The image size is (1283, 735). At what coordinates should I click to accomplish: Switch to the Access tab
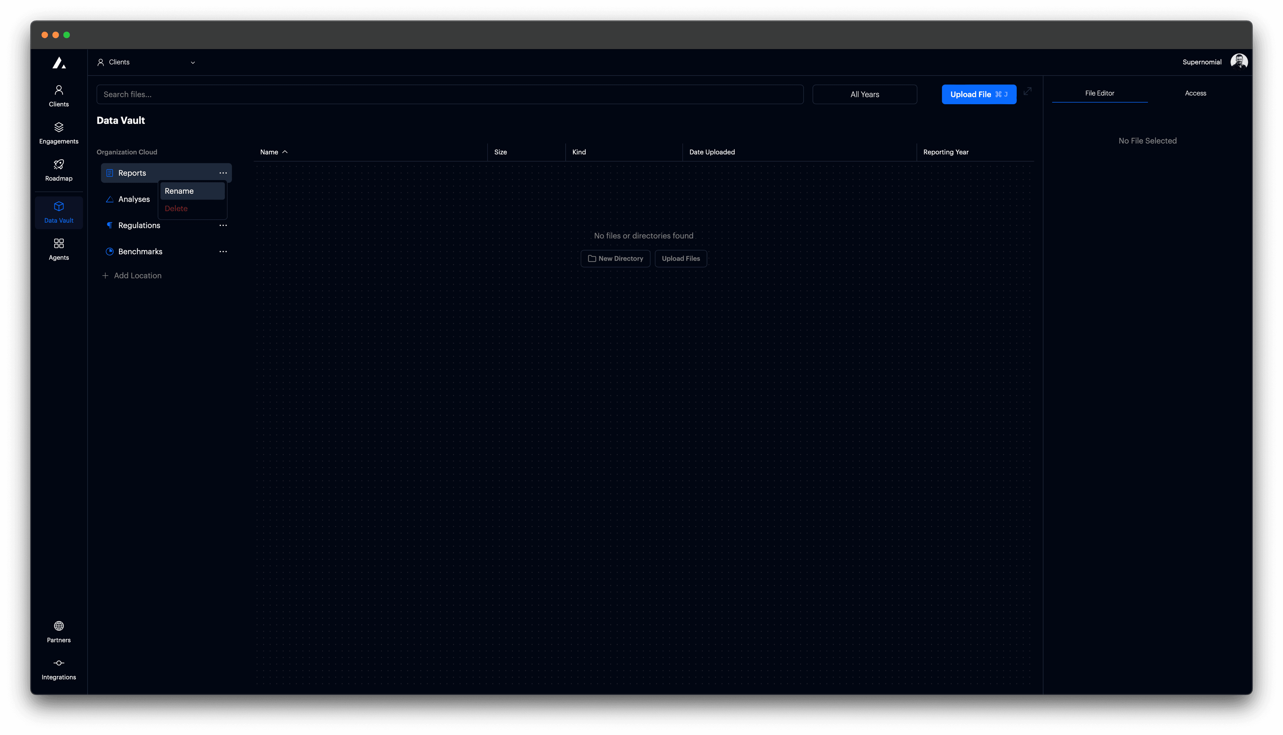pyautogui.click(x=1196, y=93)
